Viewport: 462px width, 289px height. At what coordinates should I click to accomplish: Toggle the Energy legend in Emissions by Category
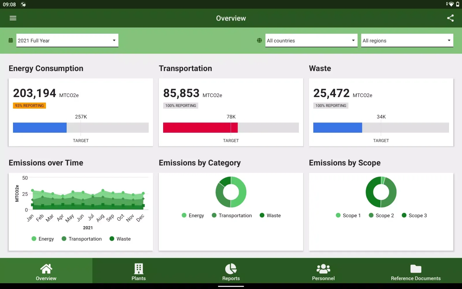[x=193, y=215]
